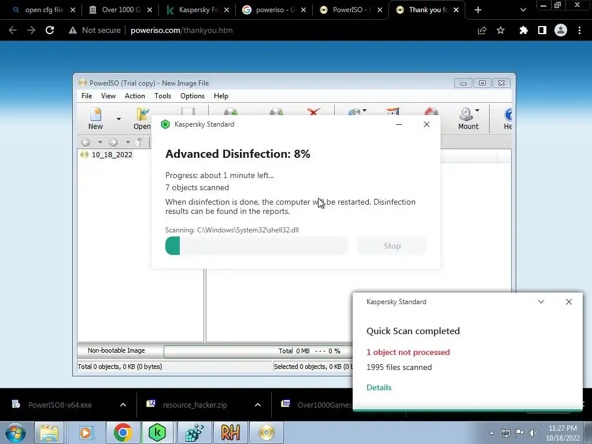Open Chrome three-dot menu
The image size is (592, 444).
point(579,30)
